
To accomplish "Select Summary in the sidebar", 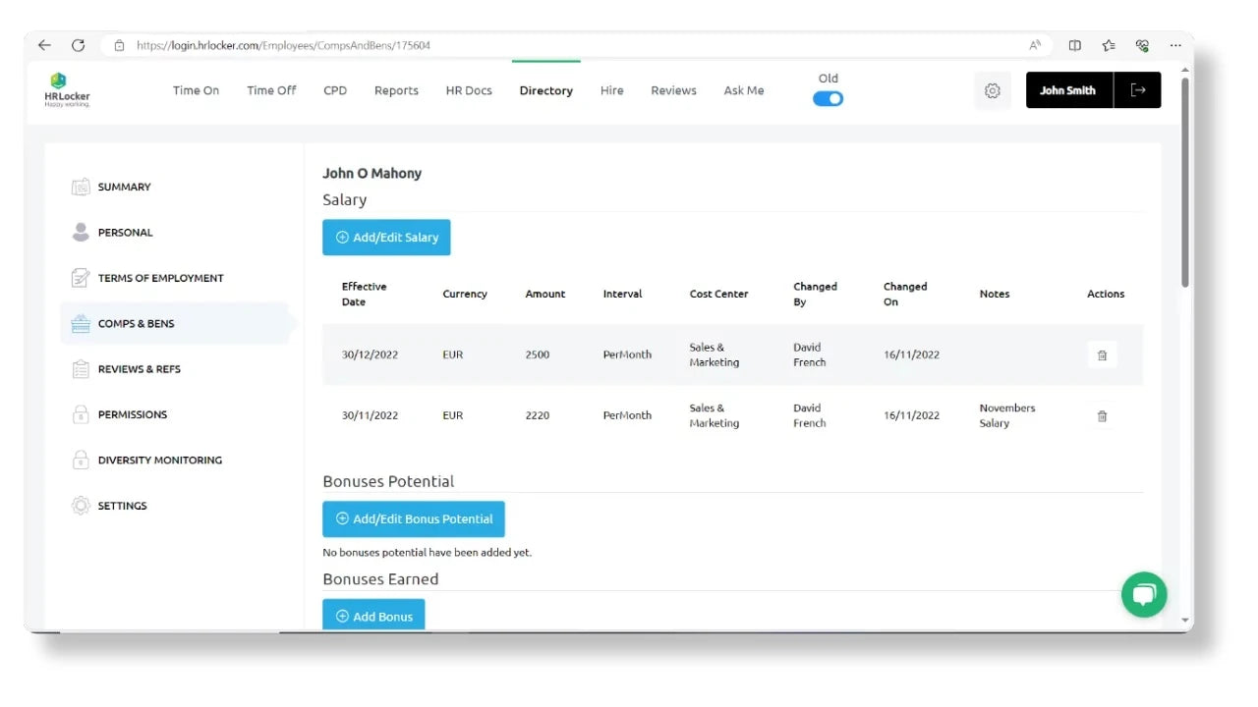I will click(x=124, y=187).
